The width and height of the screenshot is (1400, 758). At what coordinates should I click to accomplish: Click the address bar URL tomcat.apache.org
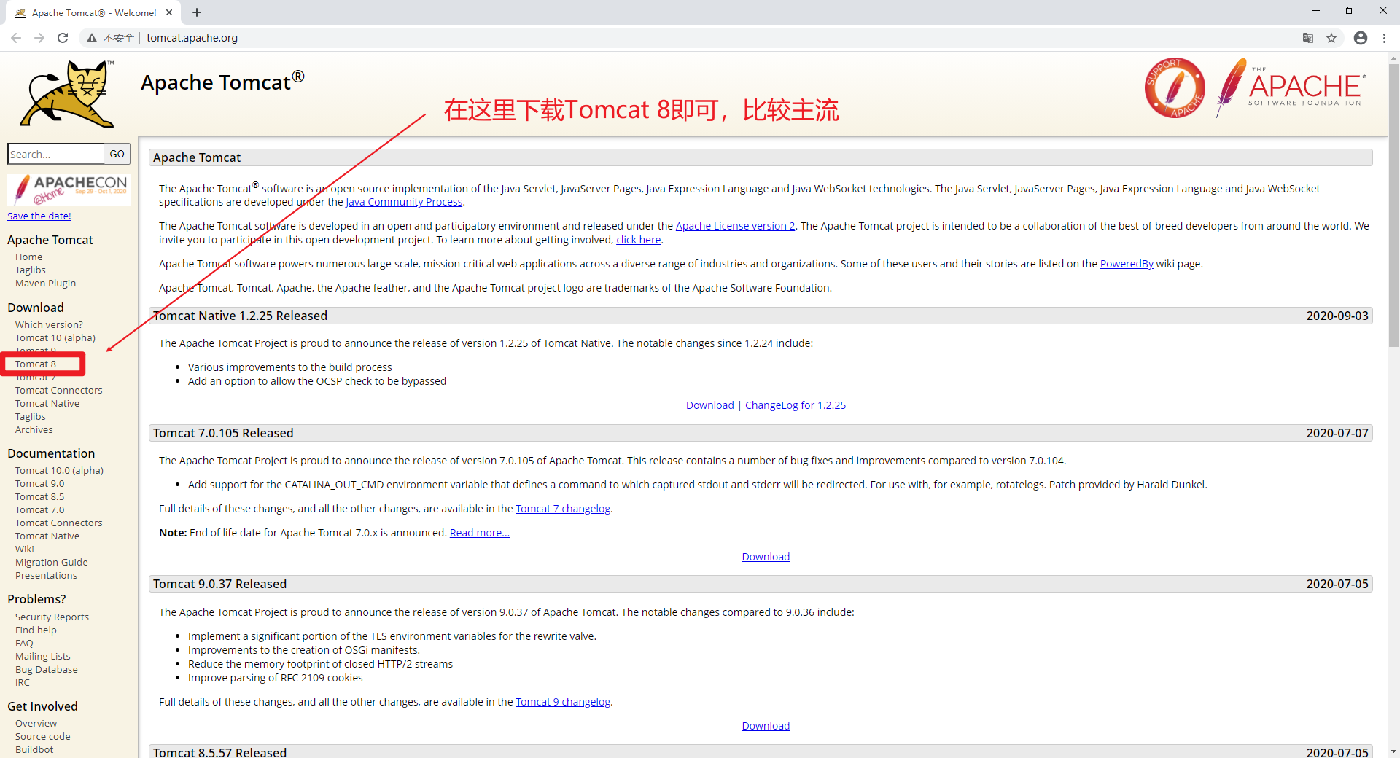pyautogui.click(x=192, y=38)
